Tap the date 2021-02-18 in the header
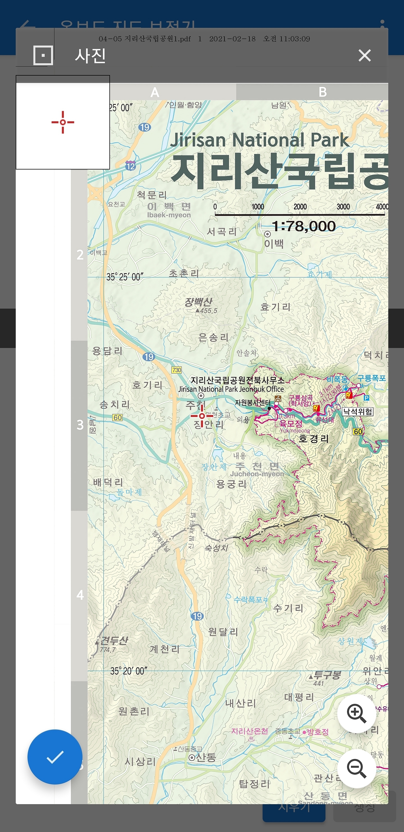 pyautogui.click(x=233, y=39)
